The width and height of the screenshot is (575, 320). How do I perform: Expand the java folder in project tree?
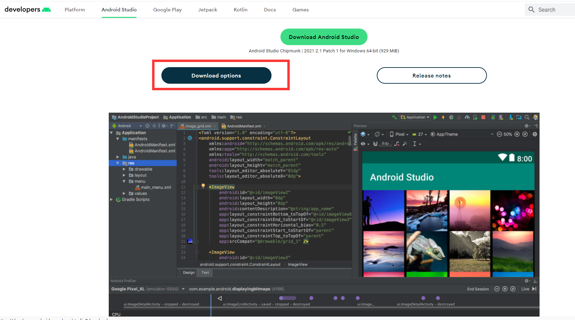tap(118, 157)
